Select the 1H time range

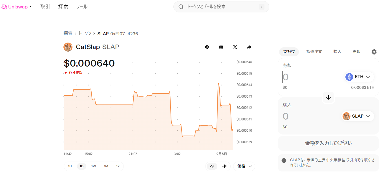point(70,166)
